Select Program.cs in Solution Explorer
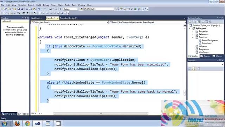225x127 pixels. tap(204, 49)
